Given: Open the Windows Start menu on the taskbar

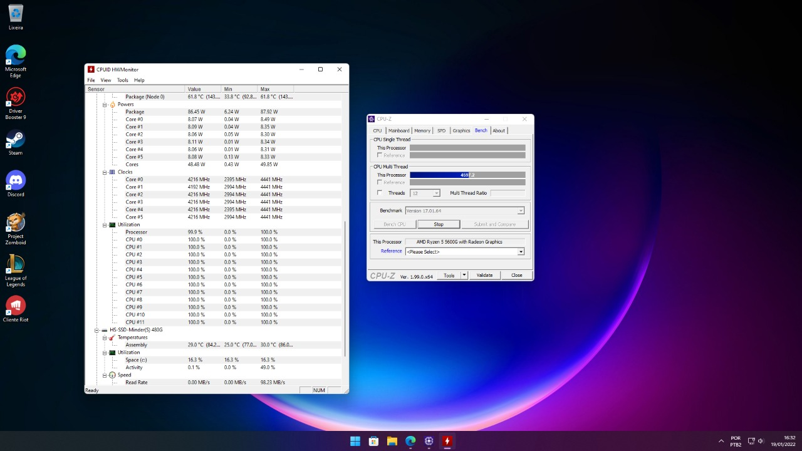Looking at the screenshot, I should coord(355,441).
